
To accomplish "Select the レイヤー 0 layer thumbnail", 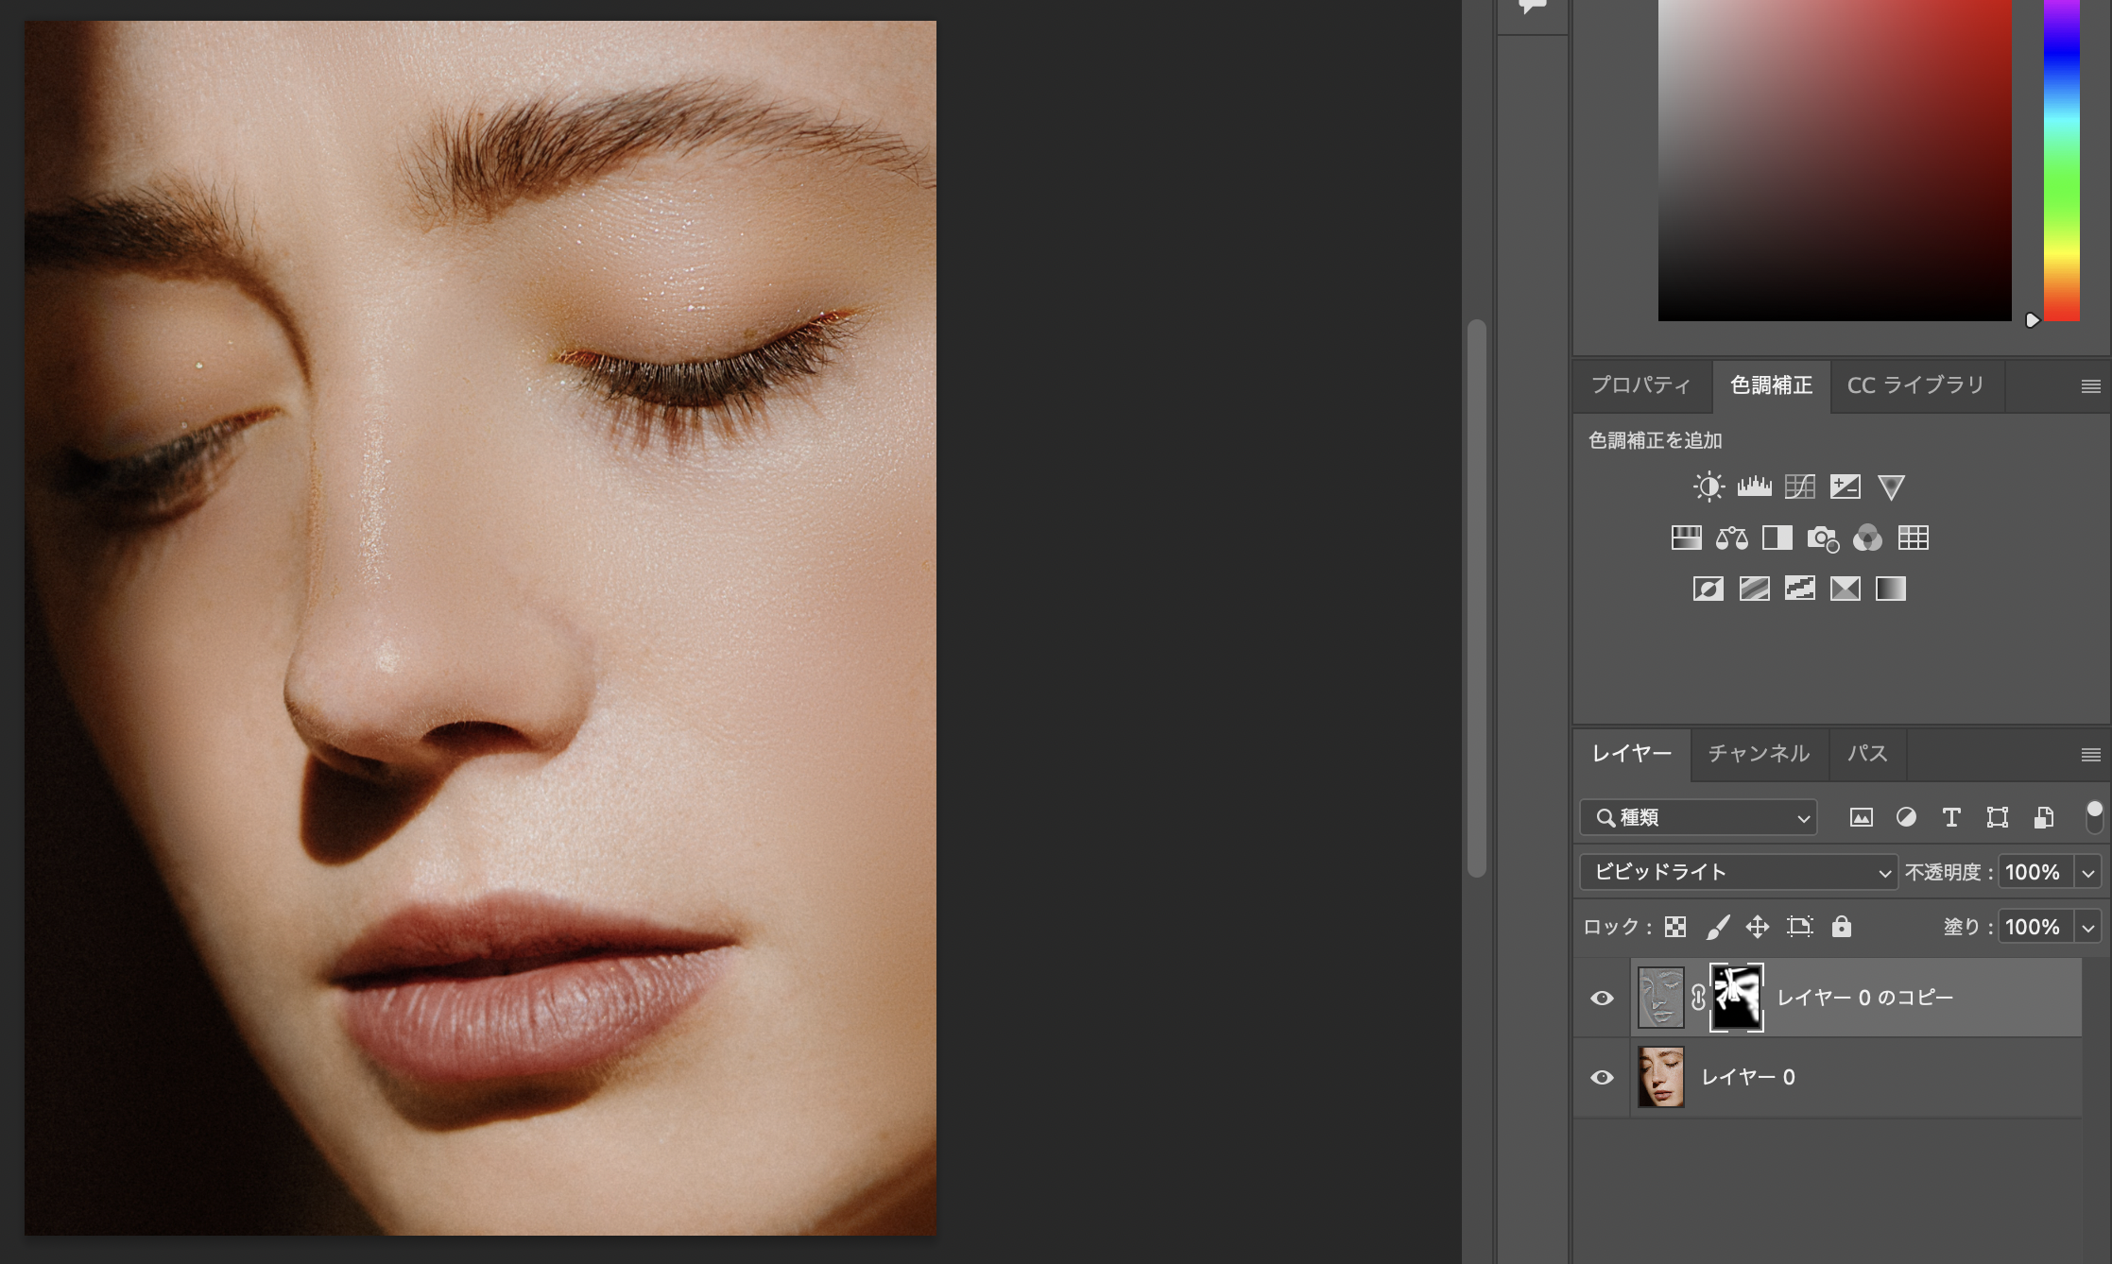I will 1660,1077.
